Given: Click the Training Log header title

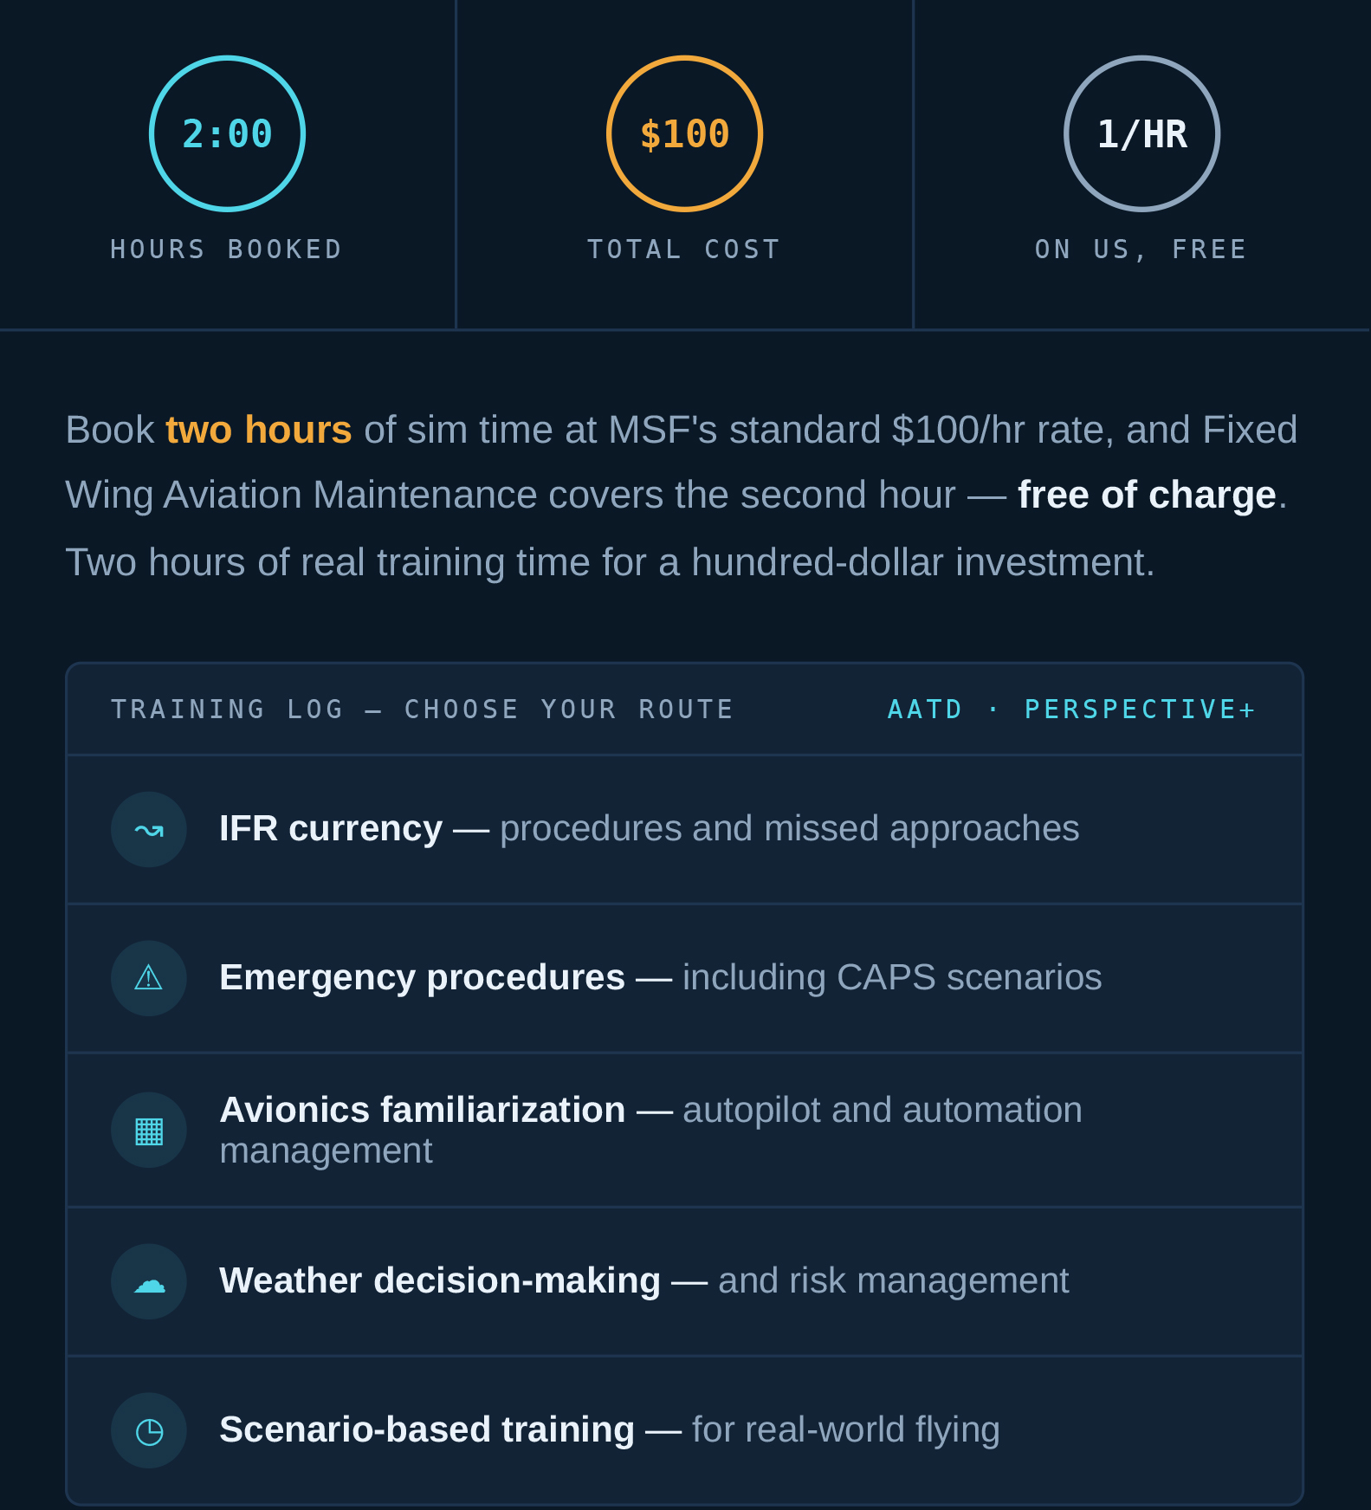Looking at the screenshot, I should pyautogui.click(x=423, y=710).
